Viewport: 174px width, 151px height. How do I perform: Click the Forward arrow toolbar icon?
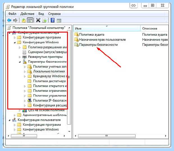[15, 20]
